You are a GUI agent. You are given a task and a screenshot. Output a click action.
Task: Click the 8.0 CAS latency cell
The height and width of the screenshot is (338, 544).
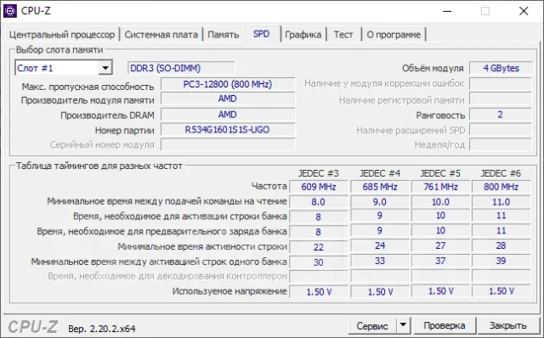pyautogui.click(x=319, y=202)
